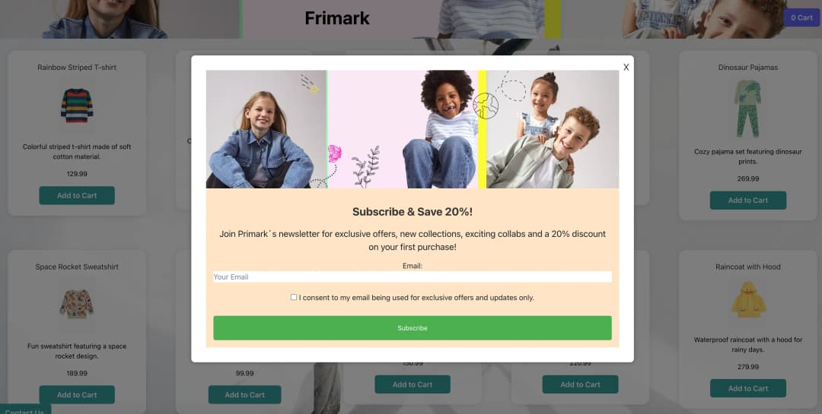Viewport: 822px width, 414px height.
Task: Click the popup banner image of kids
Action: click(412, 129)
